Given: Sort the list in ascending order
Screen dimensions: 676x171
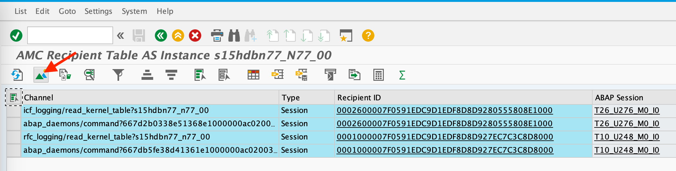Looking at the screenshot, I should click(x=147, y=75).
